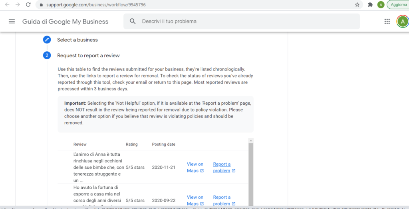The image size is (409, 209).
Task: Click the search magnifier icon
Action: coord(133,21)
